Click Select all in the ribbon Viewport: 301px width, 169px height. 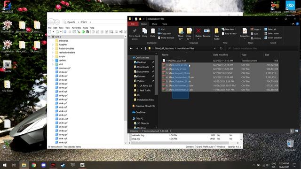coord(270,29)
